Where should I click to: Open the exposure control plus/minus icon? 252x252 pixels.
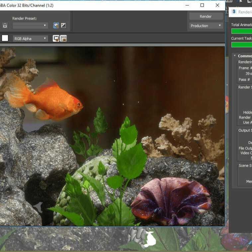click(63, 26)
